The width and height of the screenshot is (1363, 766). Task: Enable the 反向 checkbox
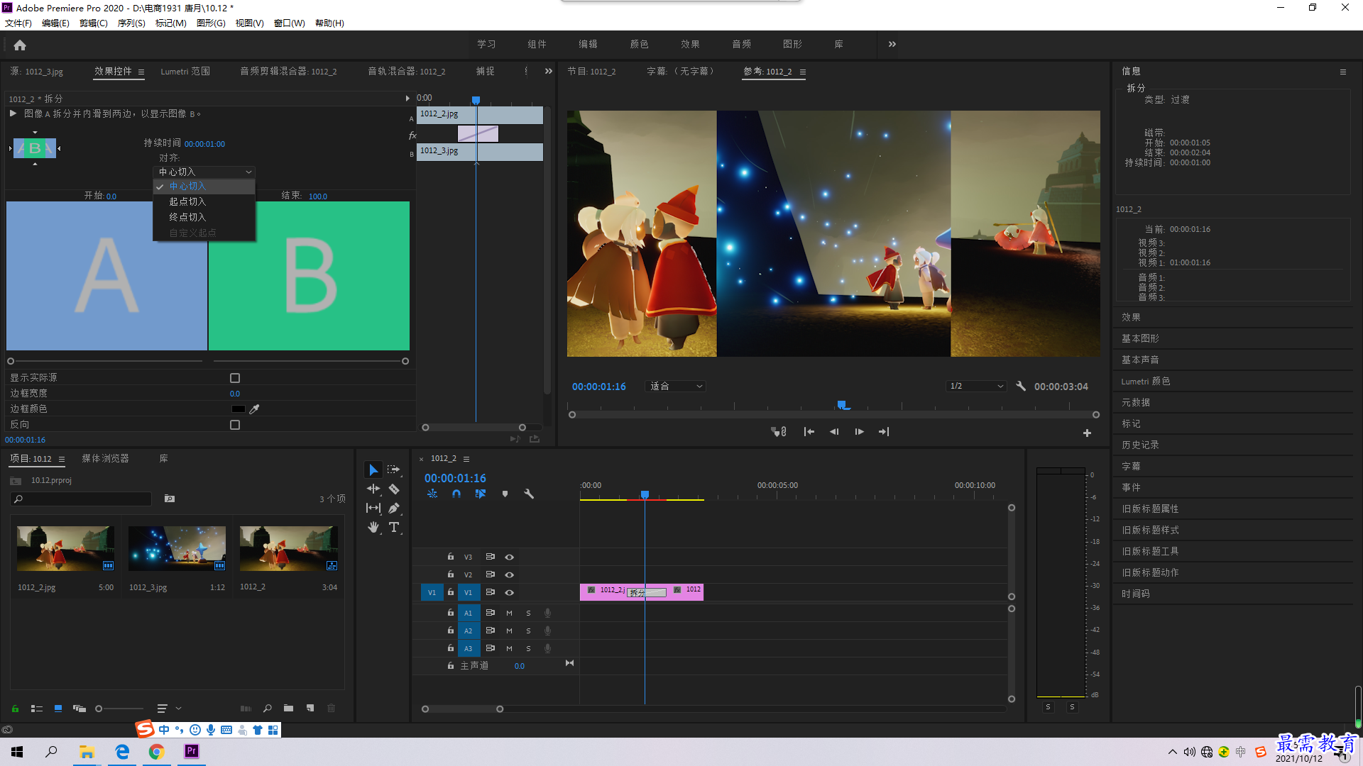tap(235, 425)
